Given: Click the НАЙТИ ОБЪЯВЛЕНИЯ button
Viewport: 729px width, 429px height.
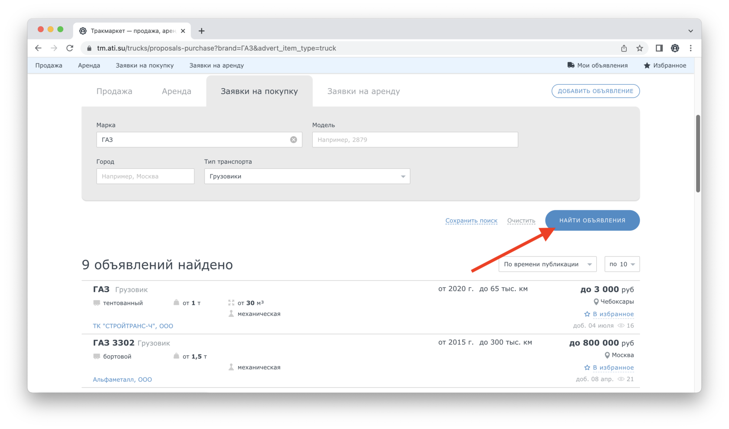Looking at the screenshot, I should pos(592,220).
